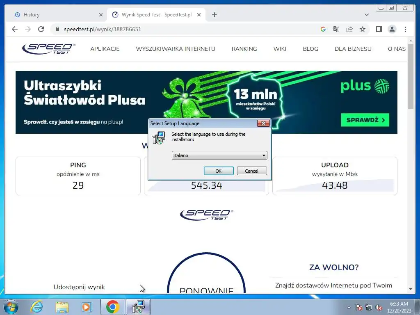420x315 pixels.
Task: Click the download result 545.34
Action: coord(207,185)
